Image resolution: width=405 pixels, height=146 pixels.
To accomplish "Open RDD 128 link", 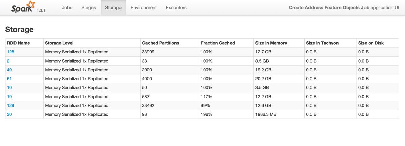I will (11, 52).
